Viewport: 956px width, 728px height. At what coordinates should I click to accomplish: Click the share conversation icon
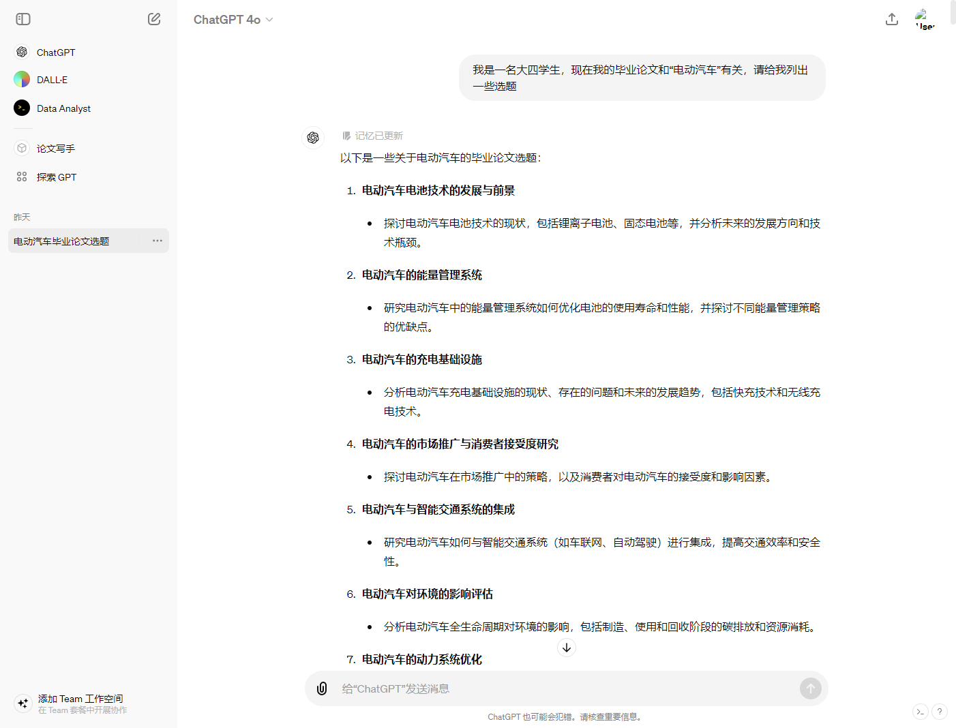coord(892,19)
